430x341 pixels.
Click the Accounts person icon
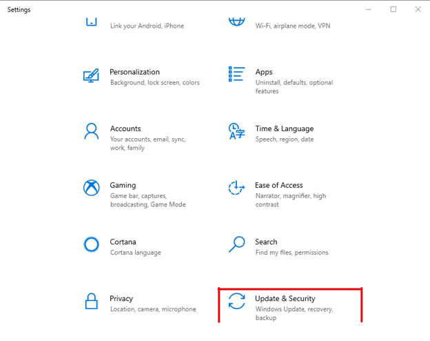[x=92, y=131]
